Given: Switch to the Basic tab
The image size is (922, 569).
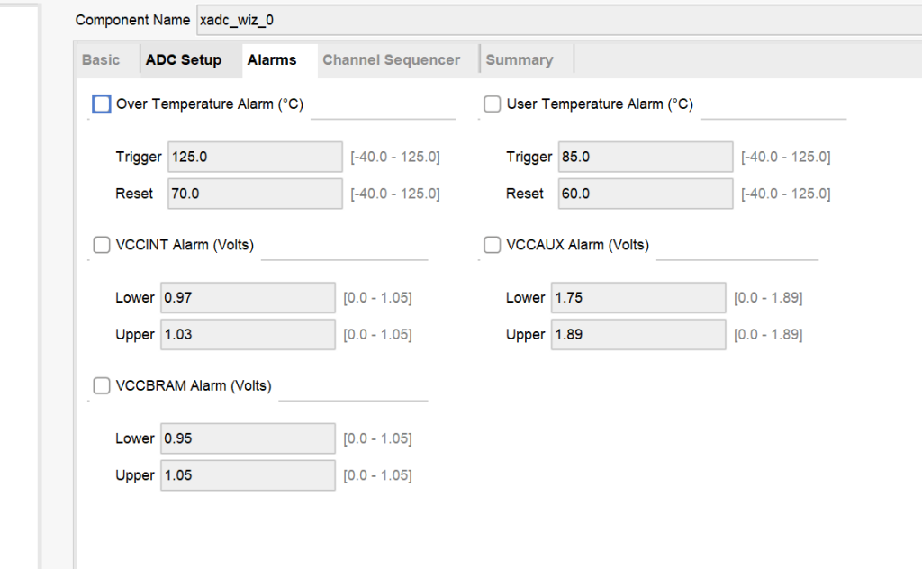Looking at the screenshot, I should (x=101, y=60).
